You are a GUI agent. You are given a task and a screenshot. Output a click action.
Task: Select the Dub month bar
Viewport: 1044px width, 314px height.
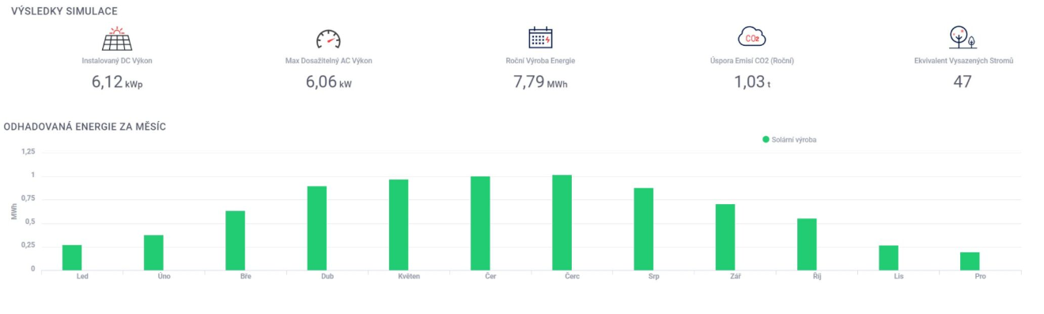click(317, 229)
